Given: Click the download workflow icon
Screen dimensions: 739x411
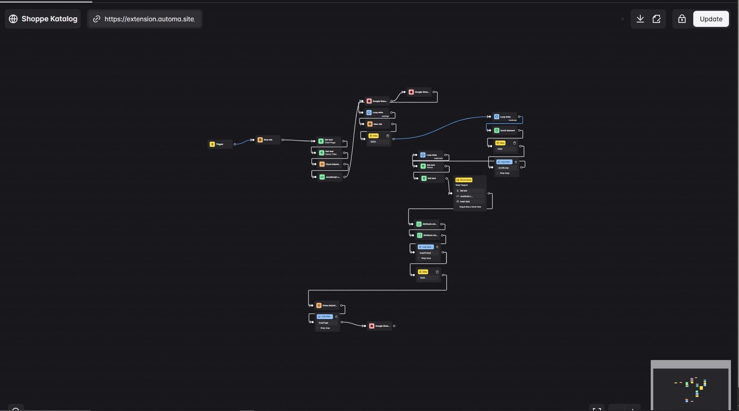Looking at the screenshot, I should click(x=640, y=19).
